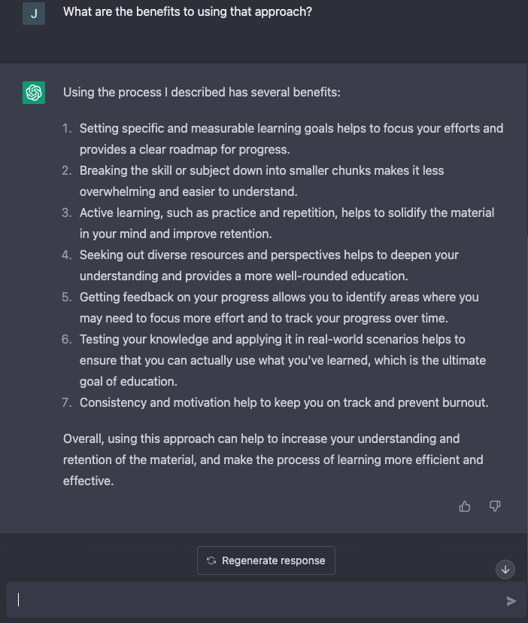This screenshot has width=528, height=623.
Task: Click the closing paragraph starting with 'Overall'
Action: pos(272,460)
